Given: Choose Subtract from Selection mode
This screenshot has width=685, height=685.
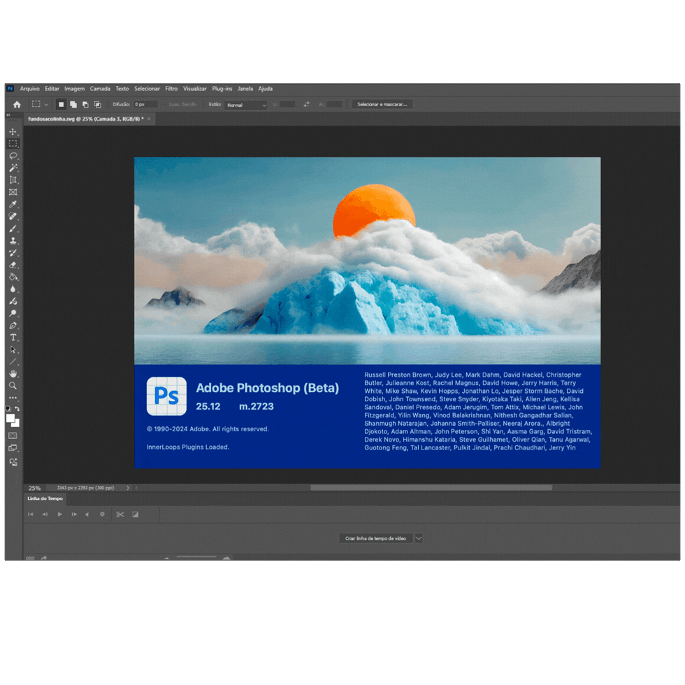Looking at the screenshot, I should click(x=85, y=104).
